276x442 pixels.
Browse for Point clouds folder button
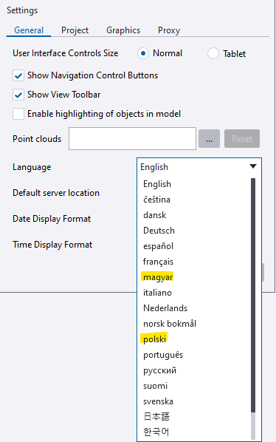(209, 139)
